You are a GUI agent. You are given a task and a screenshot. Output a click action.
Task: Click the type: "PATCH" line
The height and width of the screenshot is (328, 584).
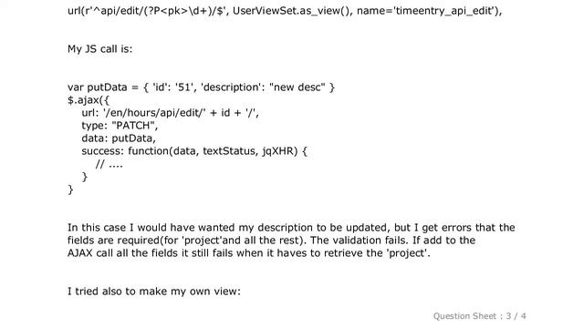tap(120, 126)
